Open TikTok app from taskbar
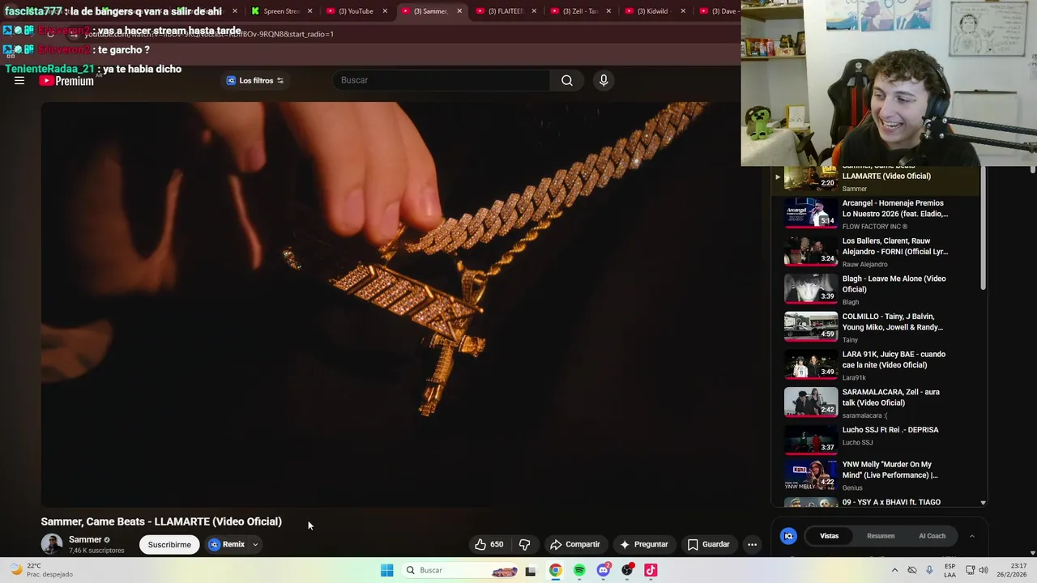The image size is (1037, 583). 651,570
